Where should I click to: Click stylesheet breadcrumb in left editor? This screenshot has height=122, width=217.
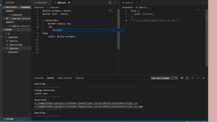[x=39, y=7]
